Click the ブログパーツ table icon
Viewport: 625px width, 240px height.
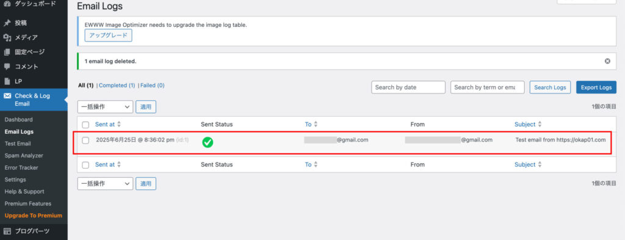point(7,231)
